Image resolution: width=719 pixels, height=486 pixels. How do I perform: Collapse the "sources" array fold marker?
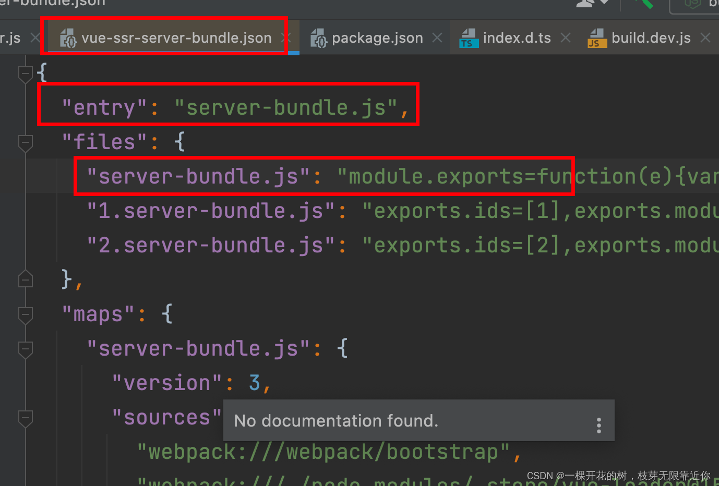[x=25, y=418]
